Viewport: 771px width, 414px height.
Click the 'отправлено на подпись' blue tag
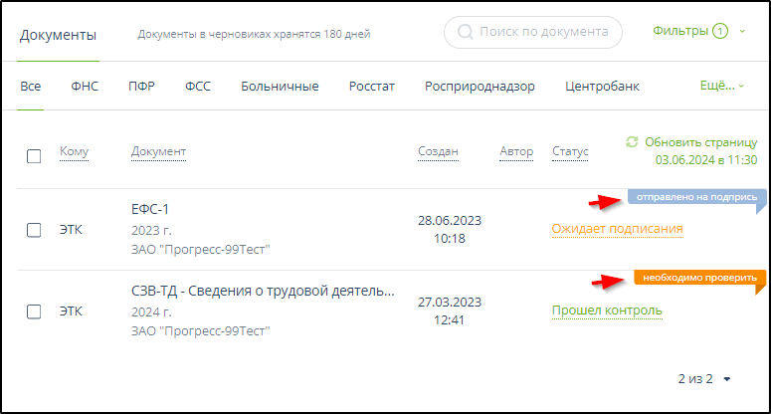(690, 197)
